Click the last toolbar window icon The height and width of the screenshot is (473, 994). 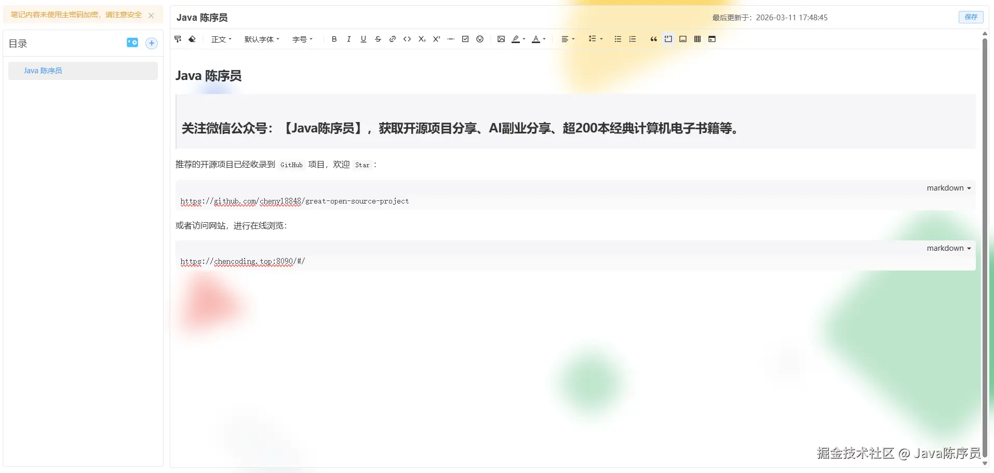712,39
